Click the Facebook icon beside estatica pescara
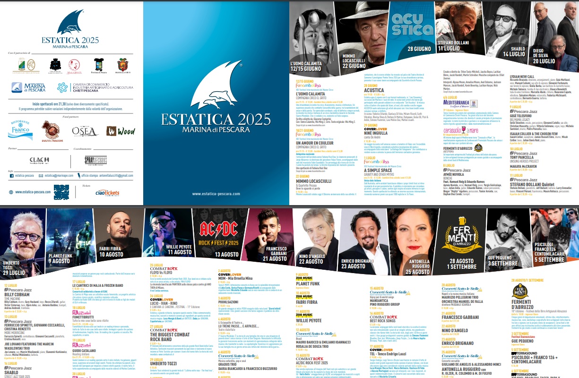 [x=11, y=175]
